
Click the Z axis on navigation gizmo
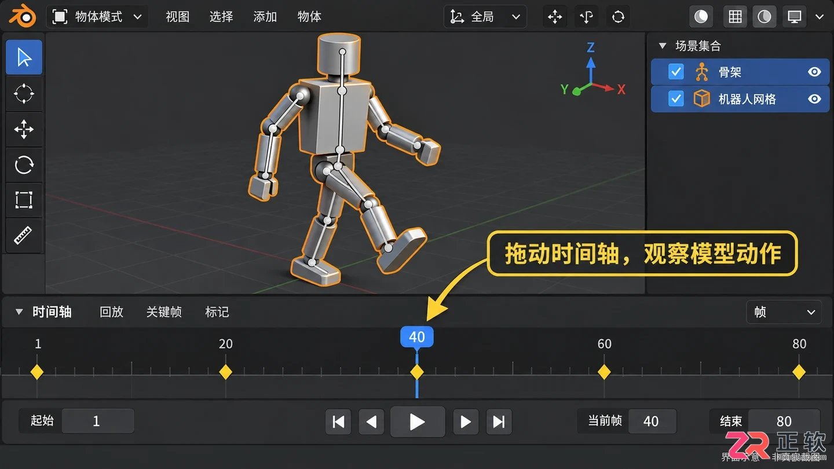coord(591,47)
